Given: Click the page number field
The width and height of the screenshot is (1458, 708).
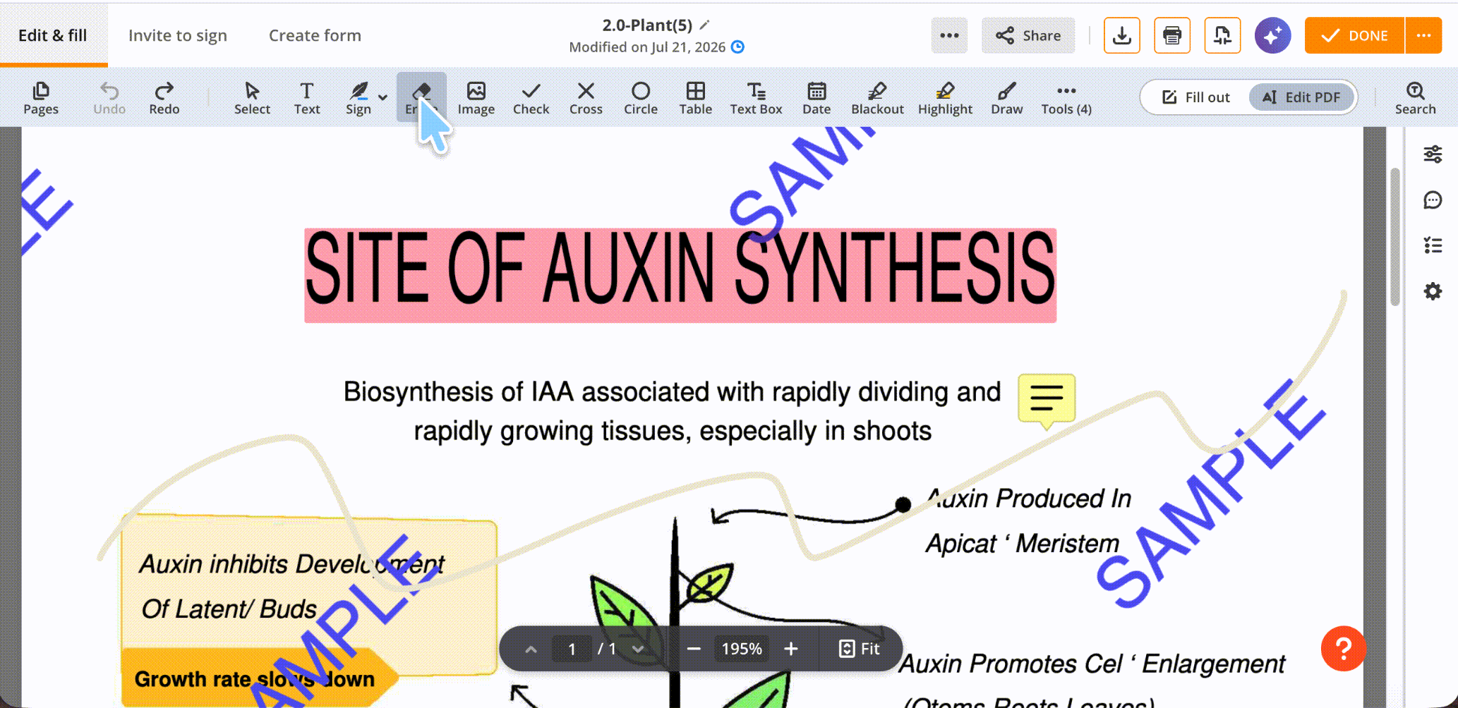Looking at the screenshot, I should (572, 649).
